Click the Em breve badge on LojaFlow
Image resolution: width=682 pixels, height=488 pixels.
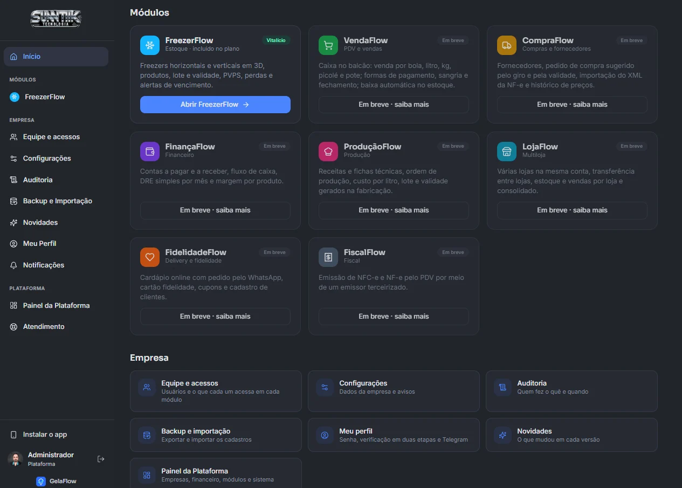tap(631, 146)
